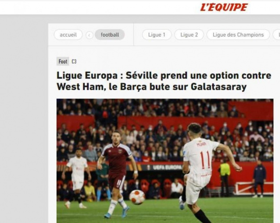Click the Sevilla player in white at photo's left
The height and width of the screenshot is (223, 280).
77,179
